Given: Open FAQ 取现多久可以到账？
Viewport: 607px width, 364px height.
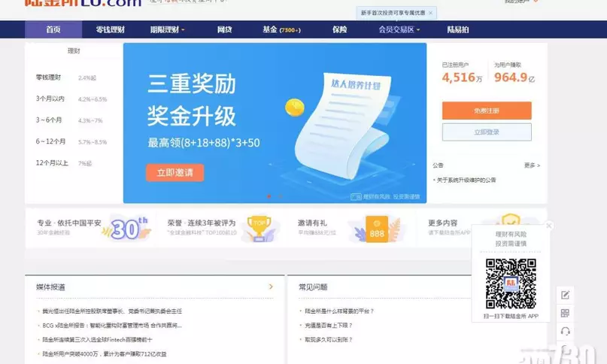Looking at the screenshot, I should tap(329, 340).
